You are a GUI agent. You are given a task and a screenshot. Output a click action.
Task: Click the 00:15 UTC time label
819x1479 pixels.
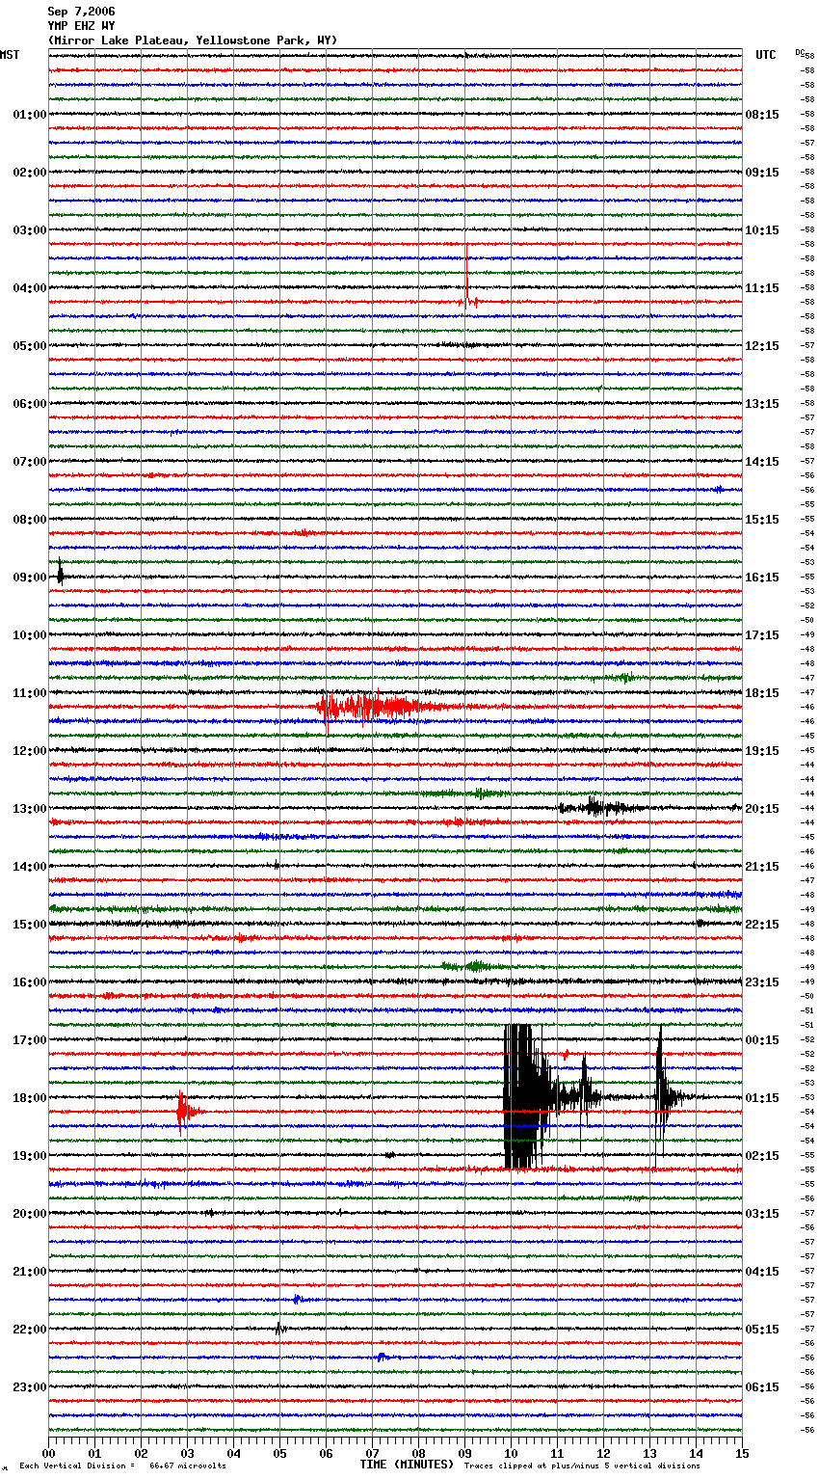pos(762,1040)
